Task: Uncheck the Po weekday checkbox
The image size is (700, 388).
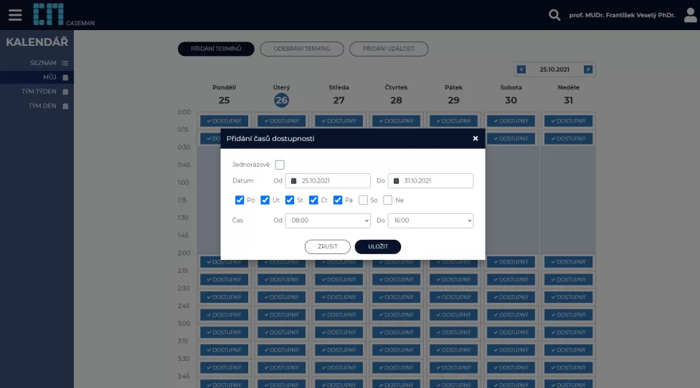Action: 240,200
